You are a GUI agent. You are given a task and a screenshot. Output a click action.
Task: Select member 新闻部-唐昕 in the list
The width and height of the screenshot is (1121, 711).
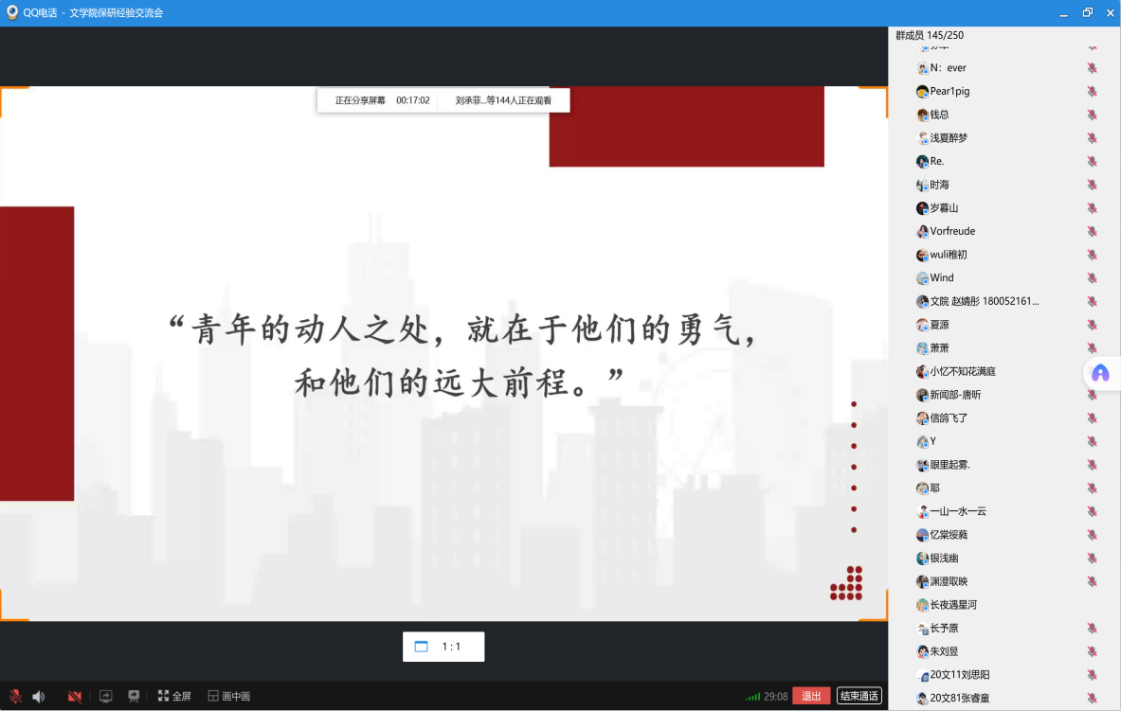pyautogui.click(x=955, y=395)
